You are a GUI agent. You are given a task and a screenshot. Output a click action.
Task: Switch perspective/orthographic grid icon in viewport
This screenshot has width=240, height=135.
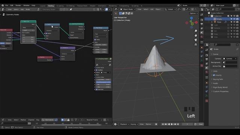(x=196, y=45)
